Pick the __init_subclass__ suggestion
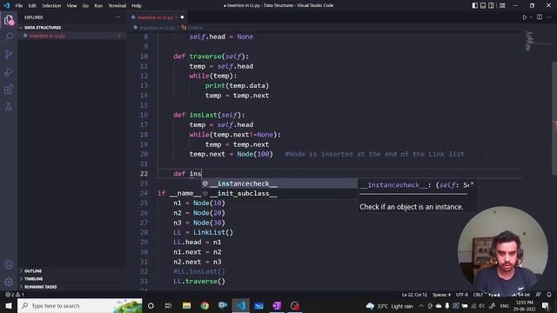Viewport: 557px width, 313px height. tap(279, 193)
